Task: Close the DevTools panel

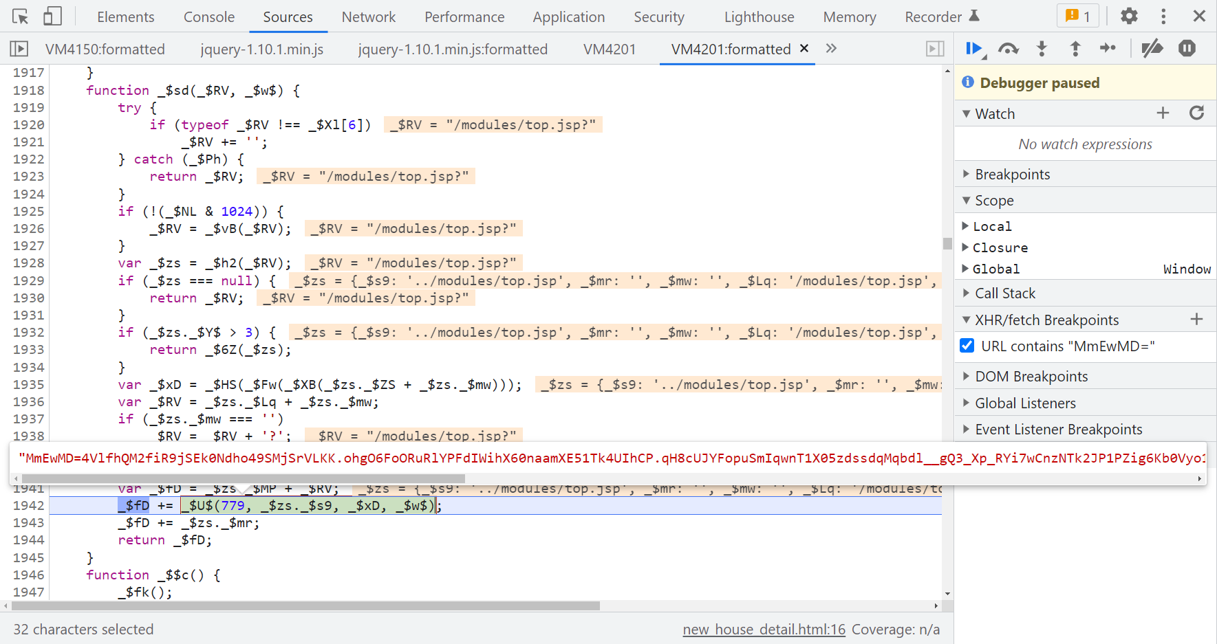Action: [x=1199, y=16]
